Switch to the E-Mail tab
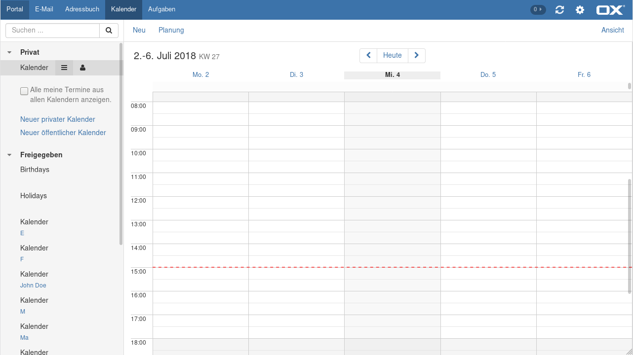Screen dimensions: 633x355 pos(44,9)
